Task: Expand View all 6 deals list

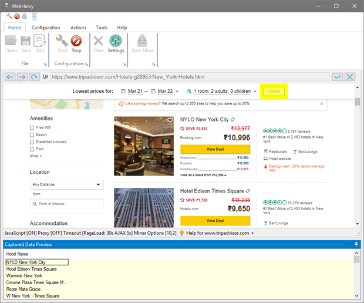Action: pos(203,175)
